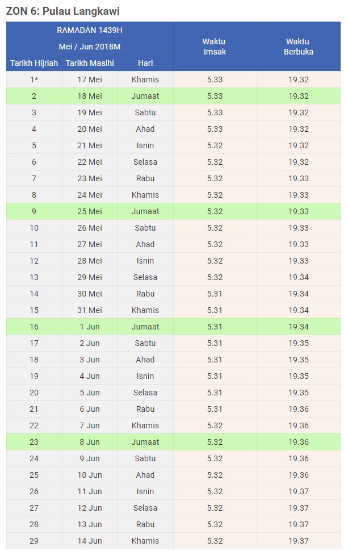Click the 14 Jun date cell
348x555 pixels.
click(90, 541)
